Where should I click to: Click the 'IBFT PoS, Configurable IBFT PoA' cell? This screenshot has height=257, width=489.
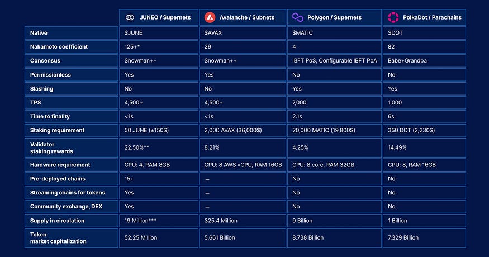click(x=334, y=61)
